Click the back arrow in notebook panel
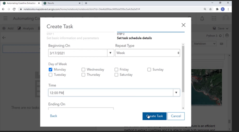This screenshot has height=132, width=239. pyautogui.click(x=4, y=38)
